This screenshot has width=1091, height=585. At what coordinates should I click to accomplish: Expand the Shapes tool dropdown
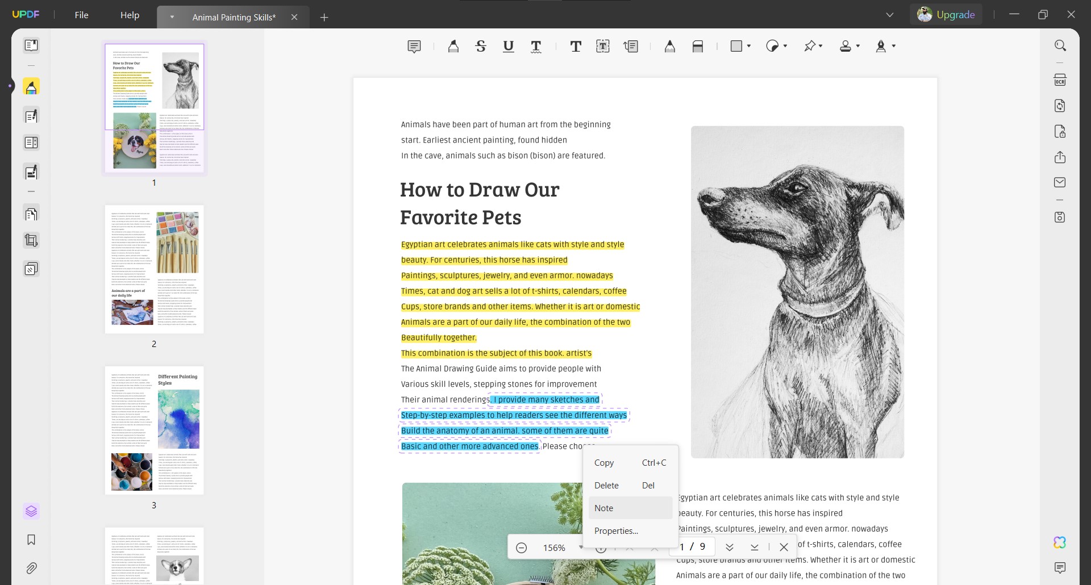748,46
